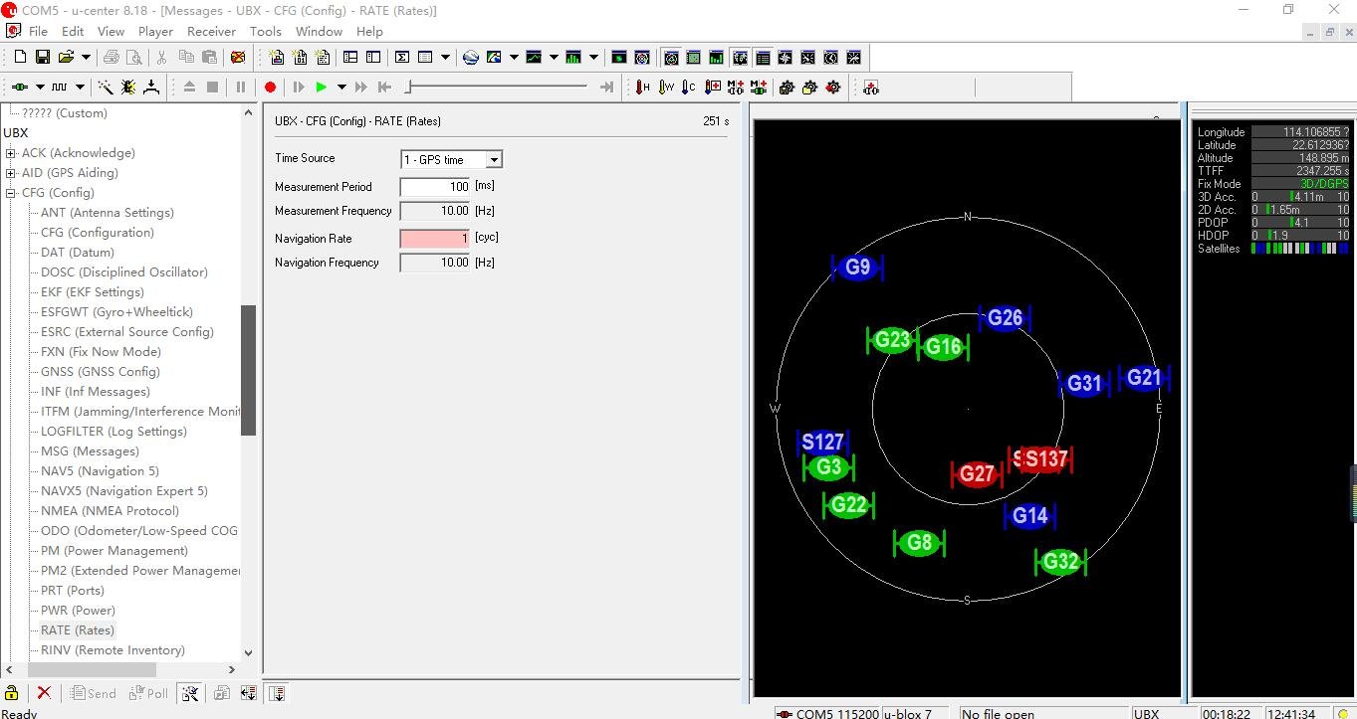Expand the AID (GPS Aiding) node
This screenshot has width=1357, height=719.
[11, 173]
